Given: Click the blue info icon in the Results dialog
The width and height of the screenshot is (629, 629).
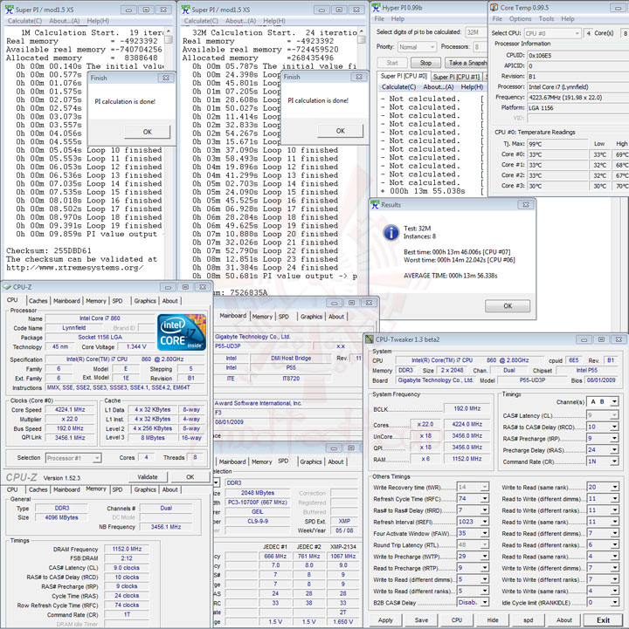Looking at the screenshot, I should click(391, 232).
